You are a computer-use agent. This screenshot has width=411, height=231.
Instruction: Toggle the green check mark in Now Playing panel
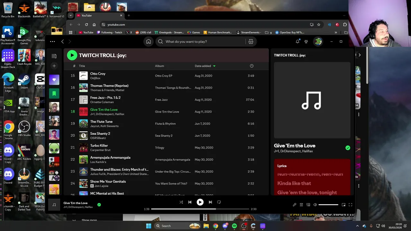[348, 148]
